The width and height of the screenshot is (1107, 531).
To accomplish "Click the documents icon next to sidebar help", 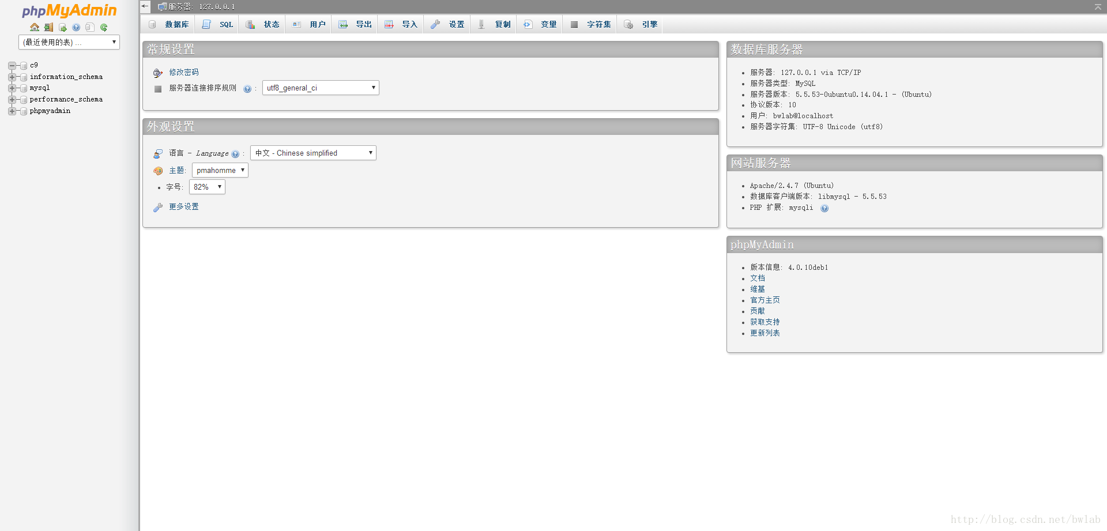I will (90, 27).
